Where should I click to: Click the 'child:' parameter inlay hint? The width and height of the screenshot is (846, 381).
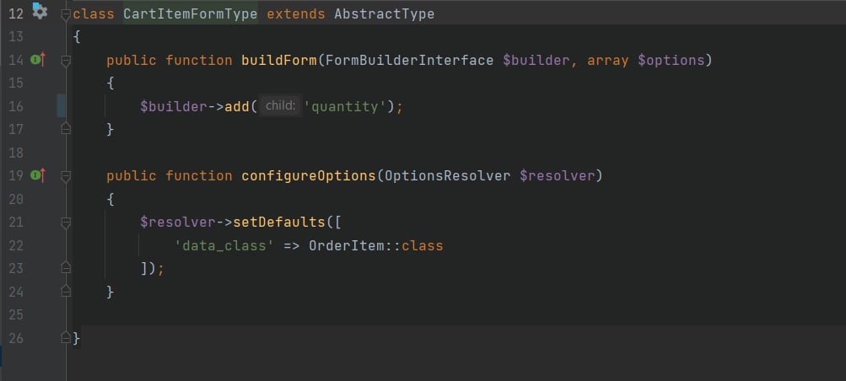[x=280, y=106]
